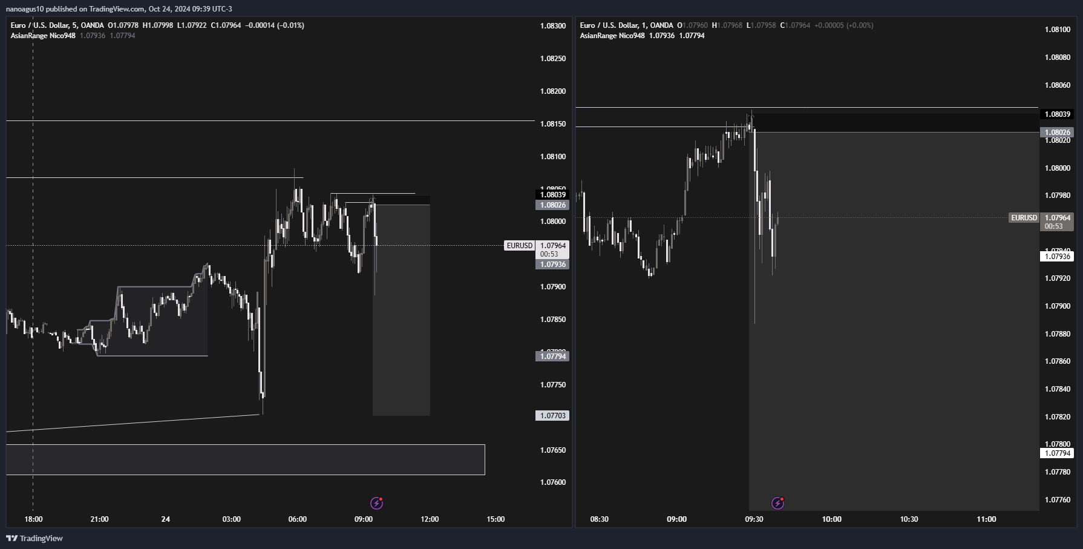
Task: Click the EURUSD price tag on the left price scale
Action: point(520,246)
